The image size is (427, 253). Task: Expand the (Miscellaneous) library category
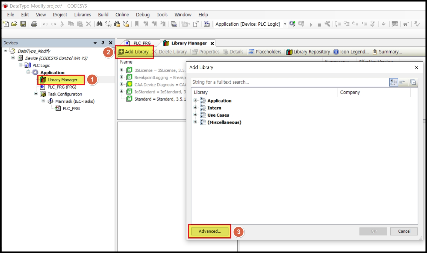click(x=195, y=122)
